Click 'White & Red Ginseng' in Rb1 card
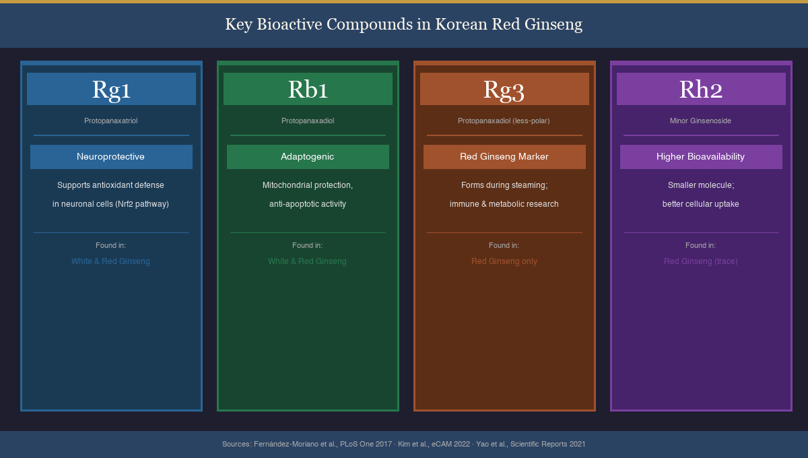 307,261
